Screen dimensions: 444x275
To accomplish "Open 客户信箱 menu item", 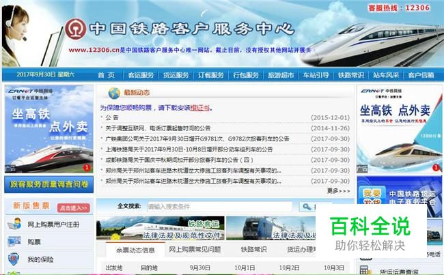I will [x=421, y=75].
